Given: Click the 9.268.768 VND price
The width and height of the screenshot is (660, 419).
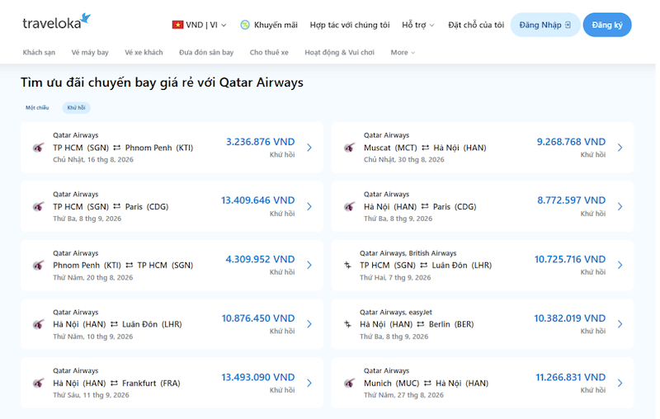Looking at the screenshot, I should 571,142.
